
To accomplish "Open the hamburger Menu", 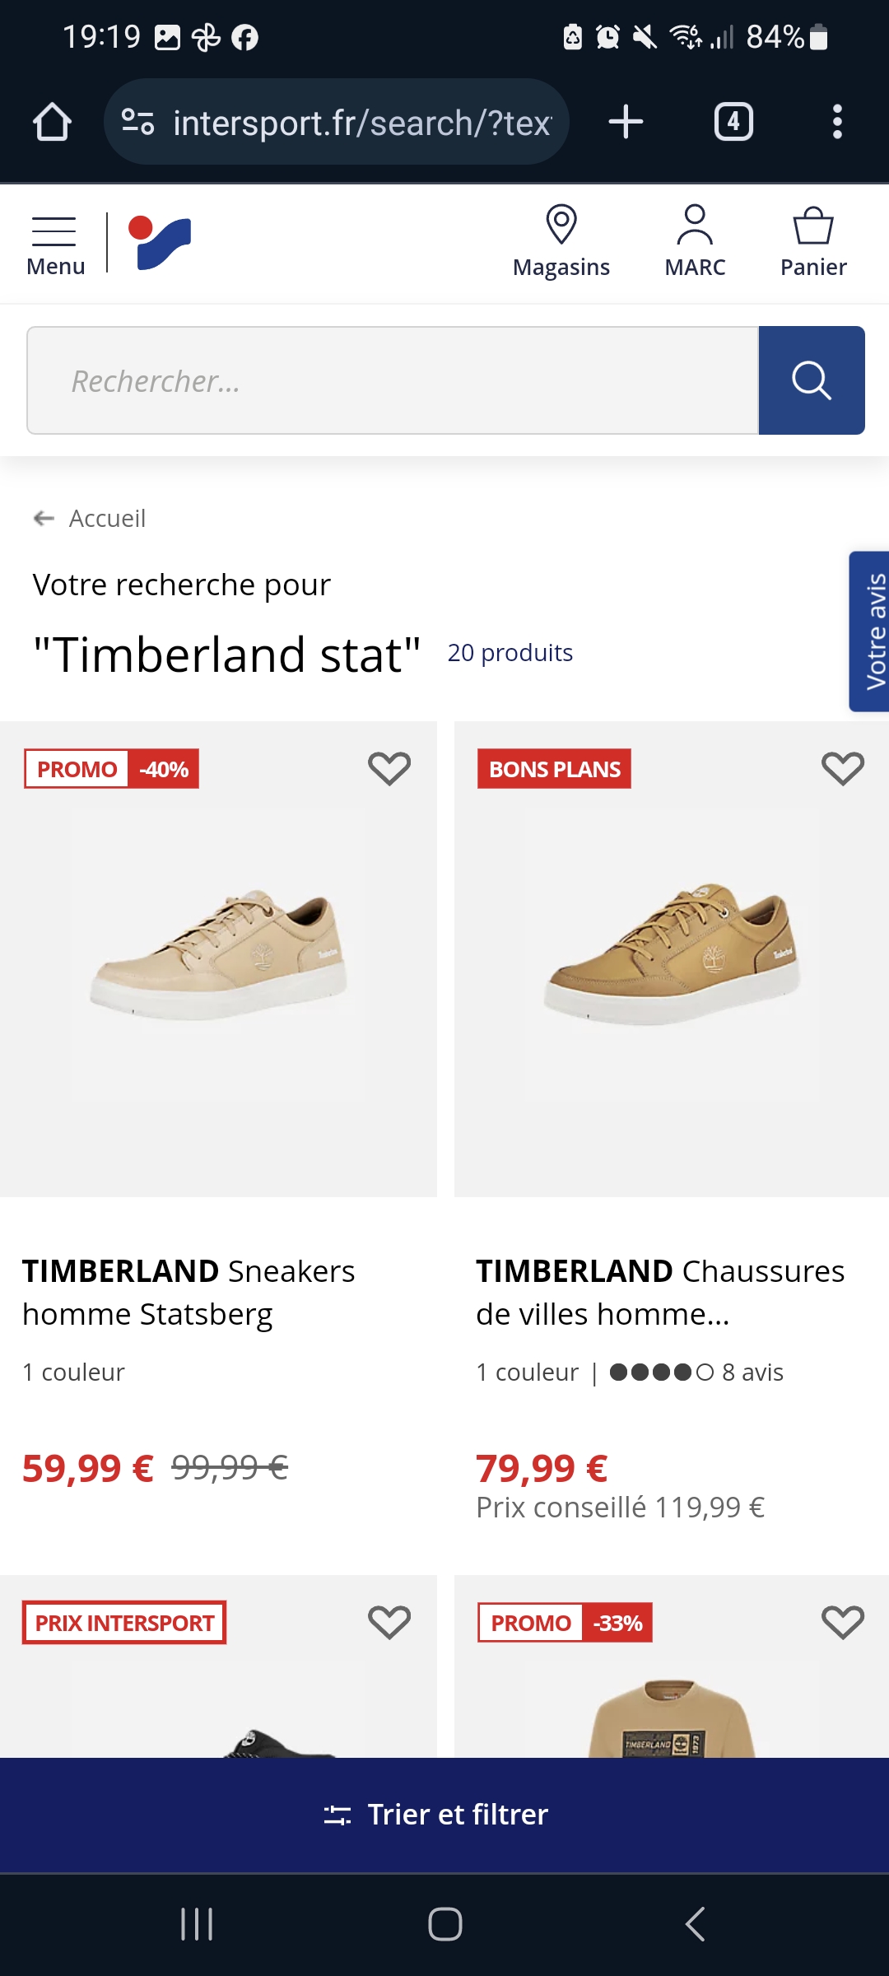I will click(x=55, y=245).
